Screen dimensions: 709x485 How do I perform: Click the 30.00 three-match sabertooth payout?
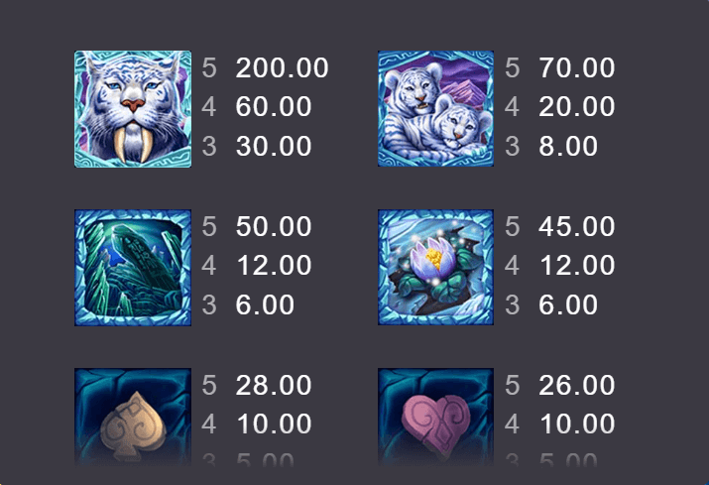pos(274,146)
